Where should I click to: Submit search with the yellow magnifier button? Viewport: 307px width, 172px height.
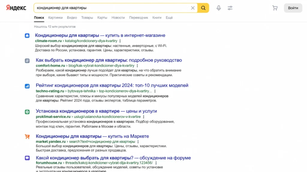(203, 8)
